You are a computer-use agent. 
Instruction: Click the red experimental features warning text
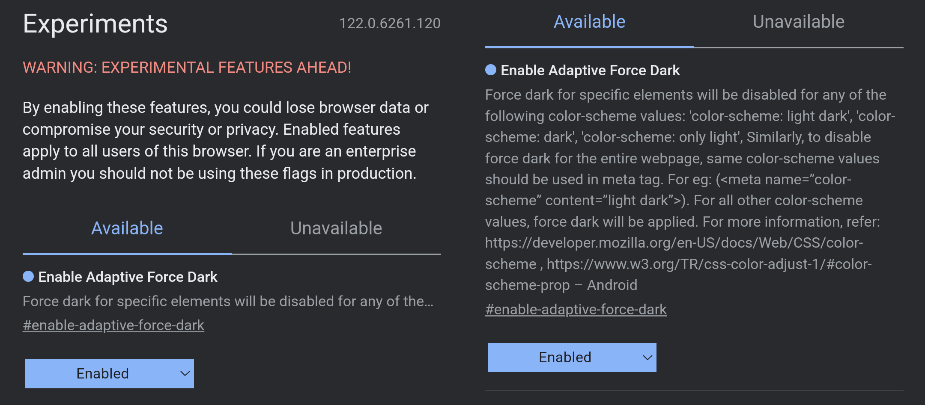click(187, 68)
